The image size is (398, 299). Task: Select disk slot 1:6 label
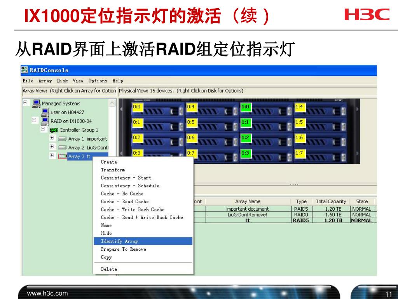pyautogui.click(x=300, y=137)
